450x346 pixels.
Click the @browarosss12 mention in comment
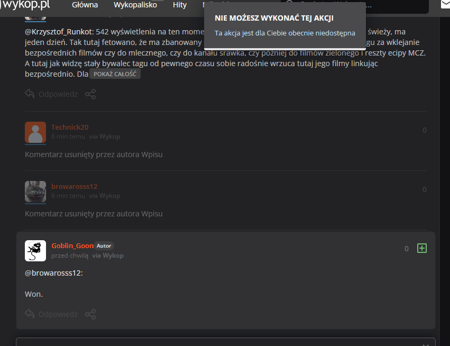(x=53, y=274)
